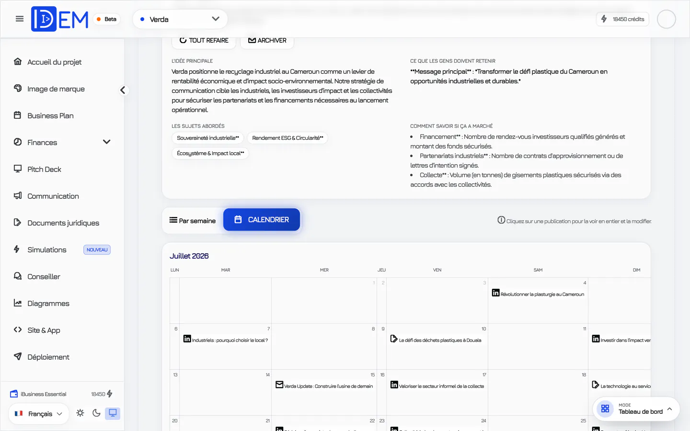The height and width of the screenshot is (431, 690).
Task: Open the hamburger menu icon
Action: point(20,19)
